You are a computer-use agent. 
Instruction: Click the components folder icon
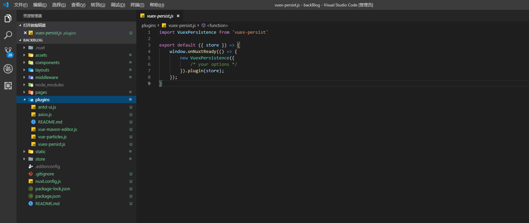click(x=31, y=62)
